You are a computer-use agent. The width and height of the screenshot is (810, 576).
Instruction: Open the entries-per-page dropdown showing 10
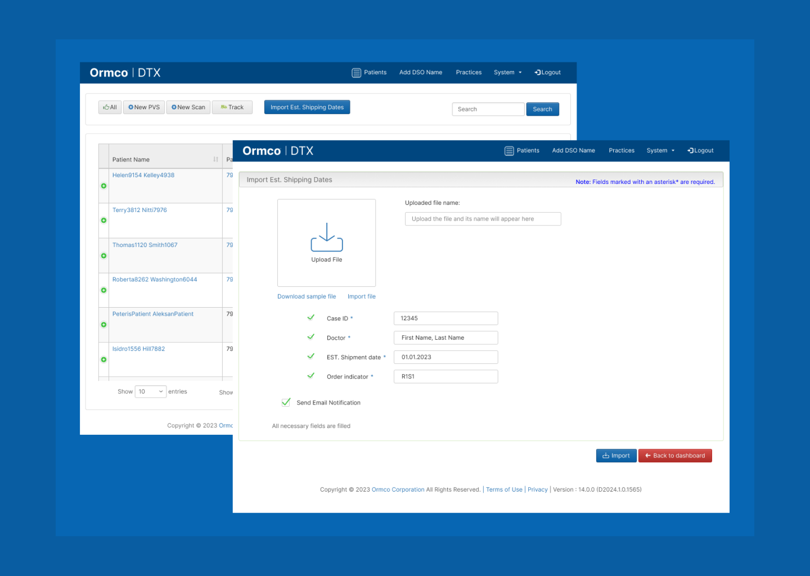151,391
